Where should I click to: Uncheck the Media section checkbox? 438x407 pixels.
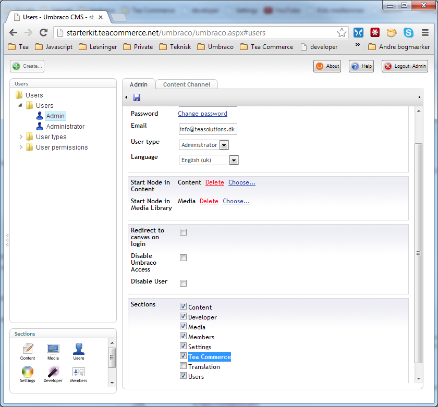point(183,326)
